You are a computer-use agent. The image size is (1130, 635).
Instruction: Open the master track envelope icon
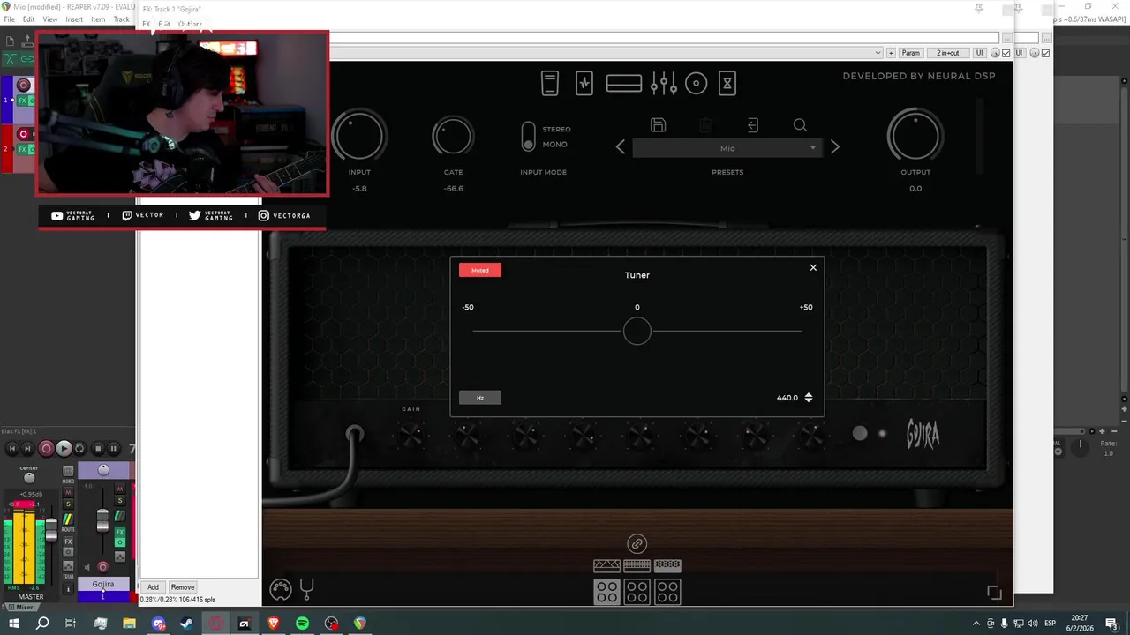click(x=68, y=566)
